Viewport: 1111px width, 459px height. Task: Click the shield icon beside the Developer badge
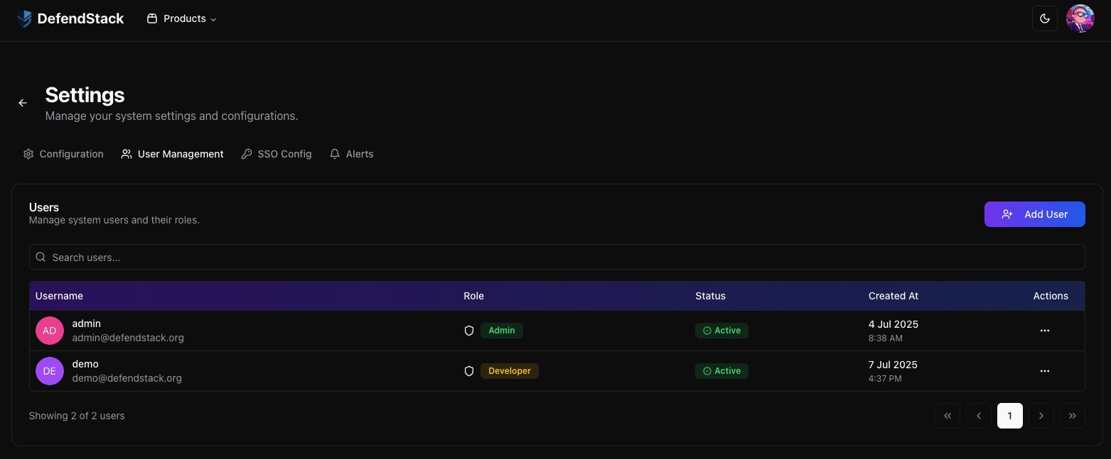tap(468, 370)
